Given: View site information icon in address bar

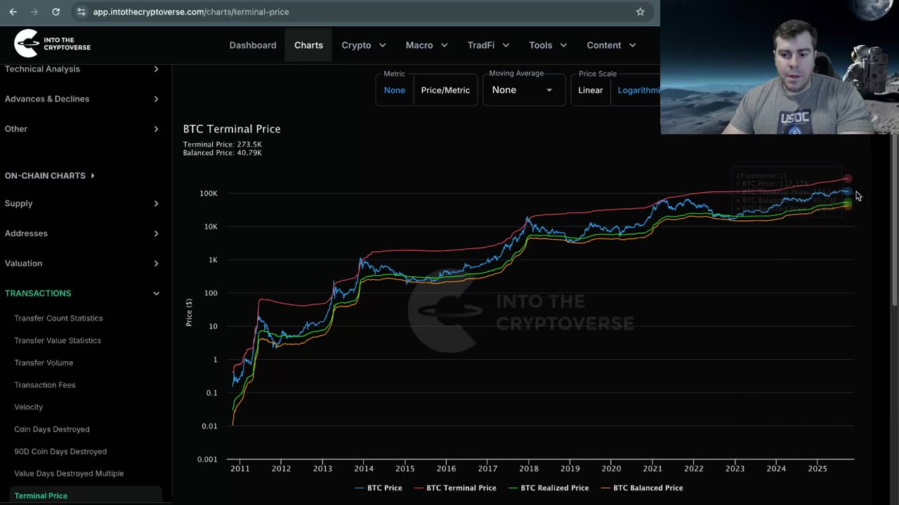Looking at the screenshot, I should click(81, 12).
